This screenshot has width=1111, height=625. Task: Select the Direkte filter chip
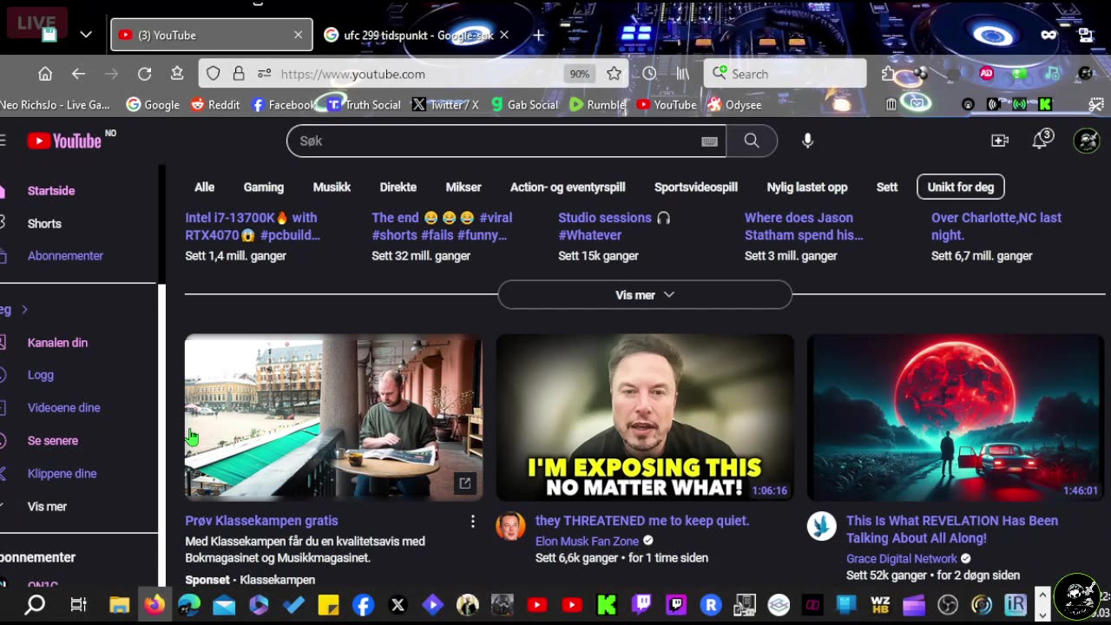(398, 187)
